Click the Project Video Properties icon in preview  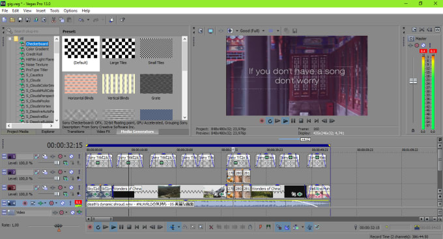pos(201,31)
